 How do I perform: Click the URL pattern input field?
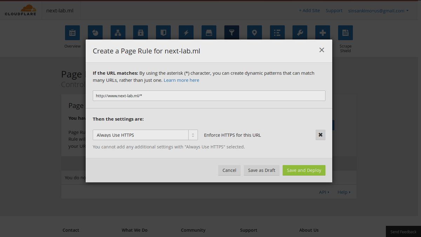coord(209,96)
